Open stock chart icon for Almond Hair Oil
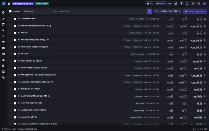The image size is (209, 131). click(205, 61)
